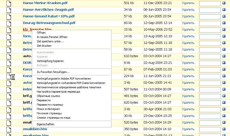Click blue go arrow in Hanse-Gesund Rabat row

pyautogui.click(x=224, y=16)
